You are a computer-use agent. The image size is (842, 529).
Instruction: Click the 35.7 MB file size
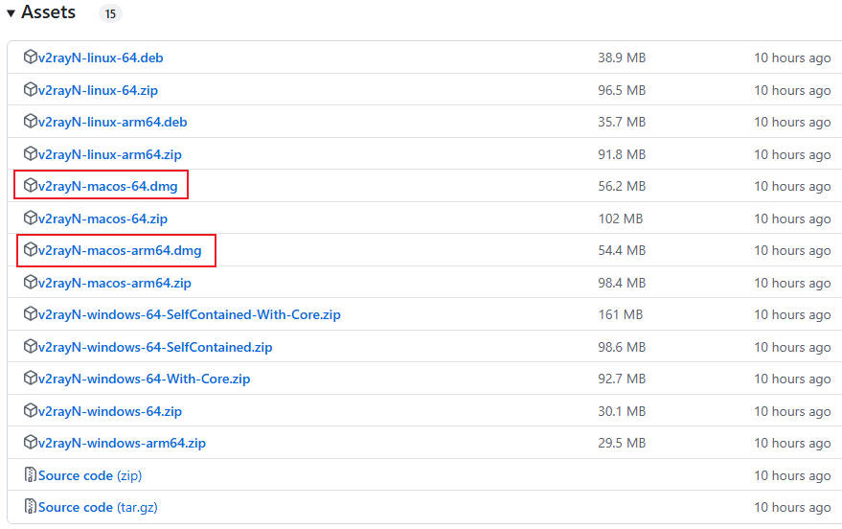pos(622,122)
